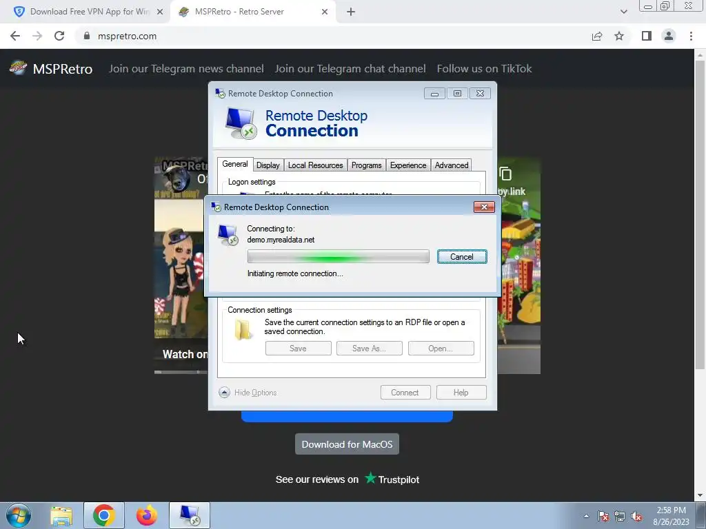This screenshot has width=706, height=529.
Task: Go back with browser back arrow
Action: point(15,36)
